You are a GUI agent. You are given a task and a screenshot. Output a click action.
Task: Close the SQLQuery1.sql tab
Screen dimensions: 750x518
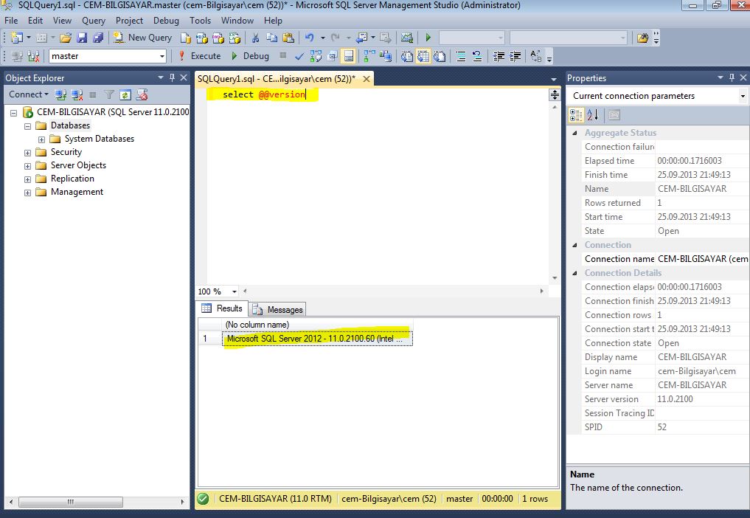coord(367,79)
